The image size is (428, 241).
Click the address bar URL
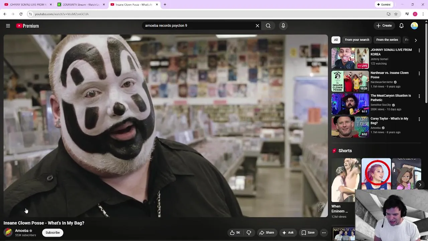(62, 14)
